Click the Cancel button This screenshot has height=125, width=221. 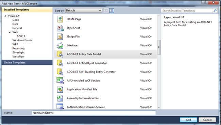[207, 120]
